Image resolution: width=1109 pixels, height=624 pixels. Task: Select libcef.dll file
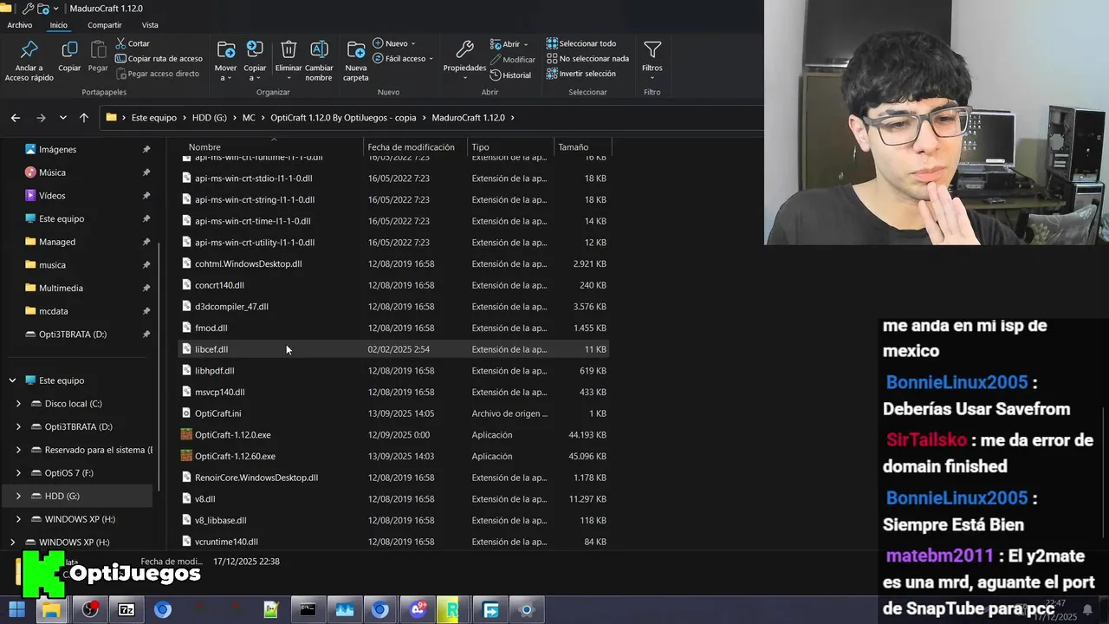click(393, 349)
